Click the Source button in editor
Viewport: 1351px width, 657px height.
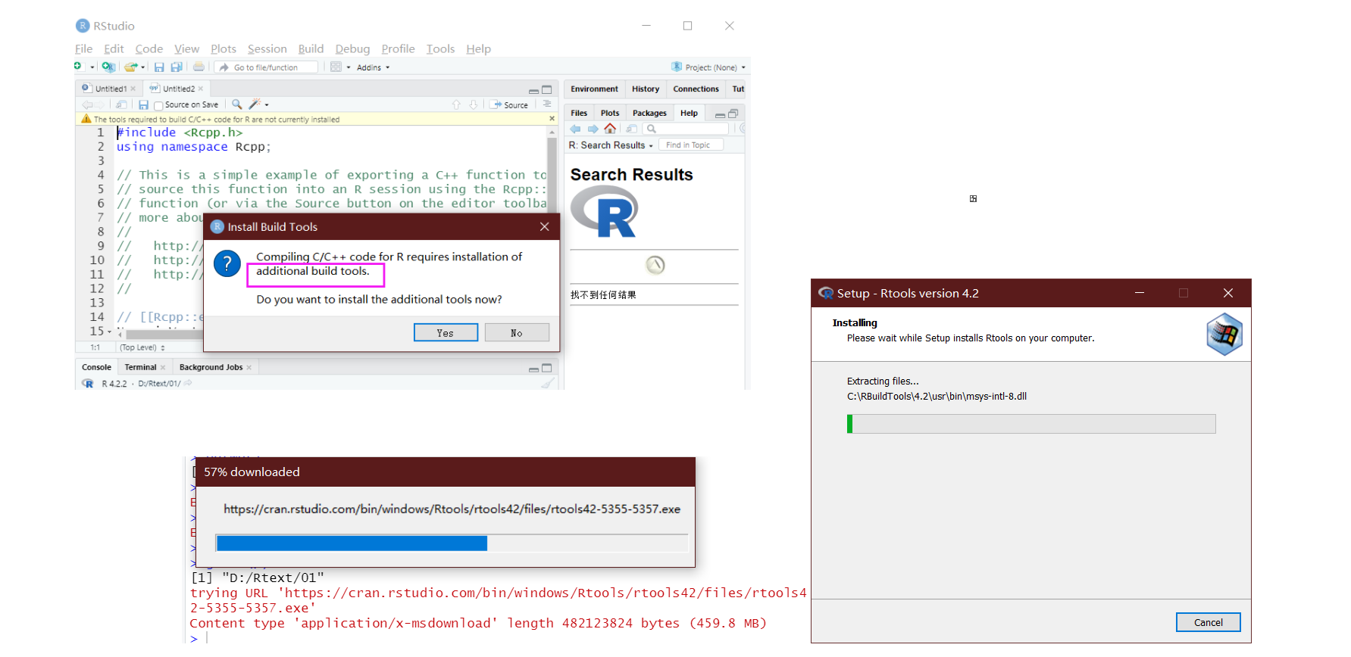pyautogui.click(x=508, y=104)
